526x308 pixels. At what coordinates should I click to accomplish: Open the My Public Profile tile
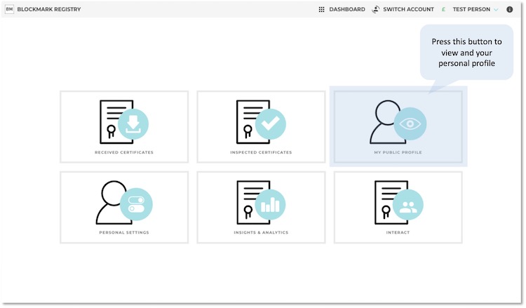398,128
